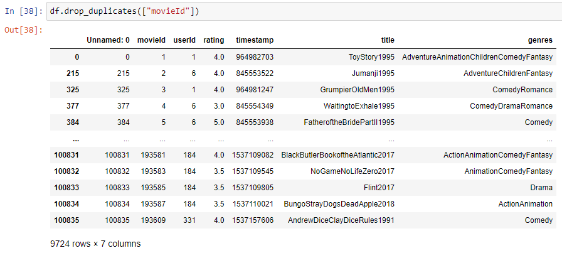Click timestamp value 1537110021
This screenshot has height=253, width=562.
coord(253,204)
